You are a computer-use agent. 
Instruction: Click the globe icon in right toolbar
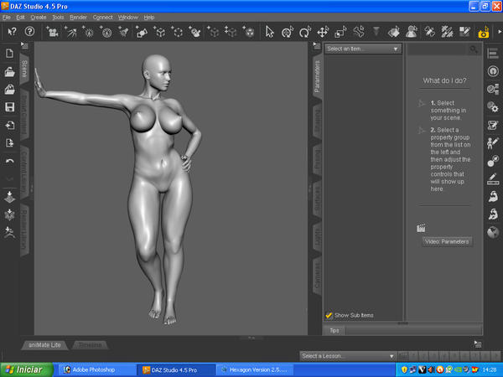pos(493,232)
